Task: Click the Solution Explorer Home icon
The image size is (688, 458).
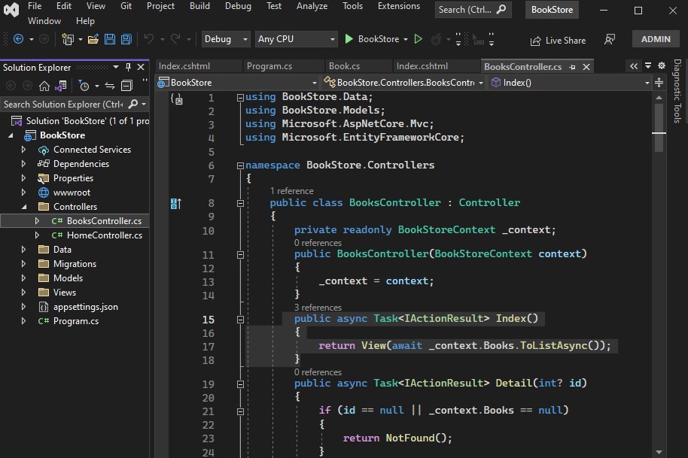Action: [44, 86]
